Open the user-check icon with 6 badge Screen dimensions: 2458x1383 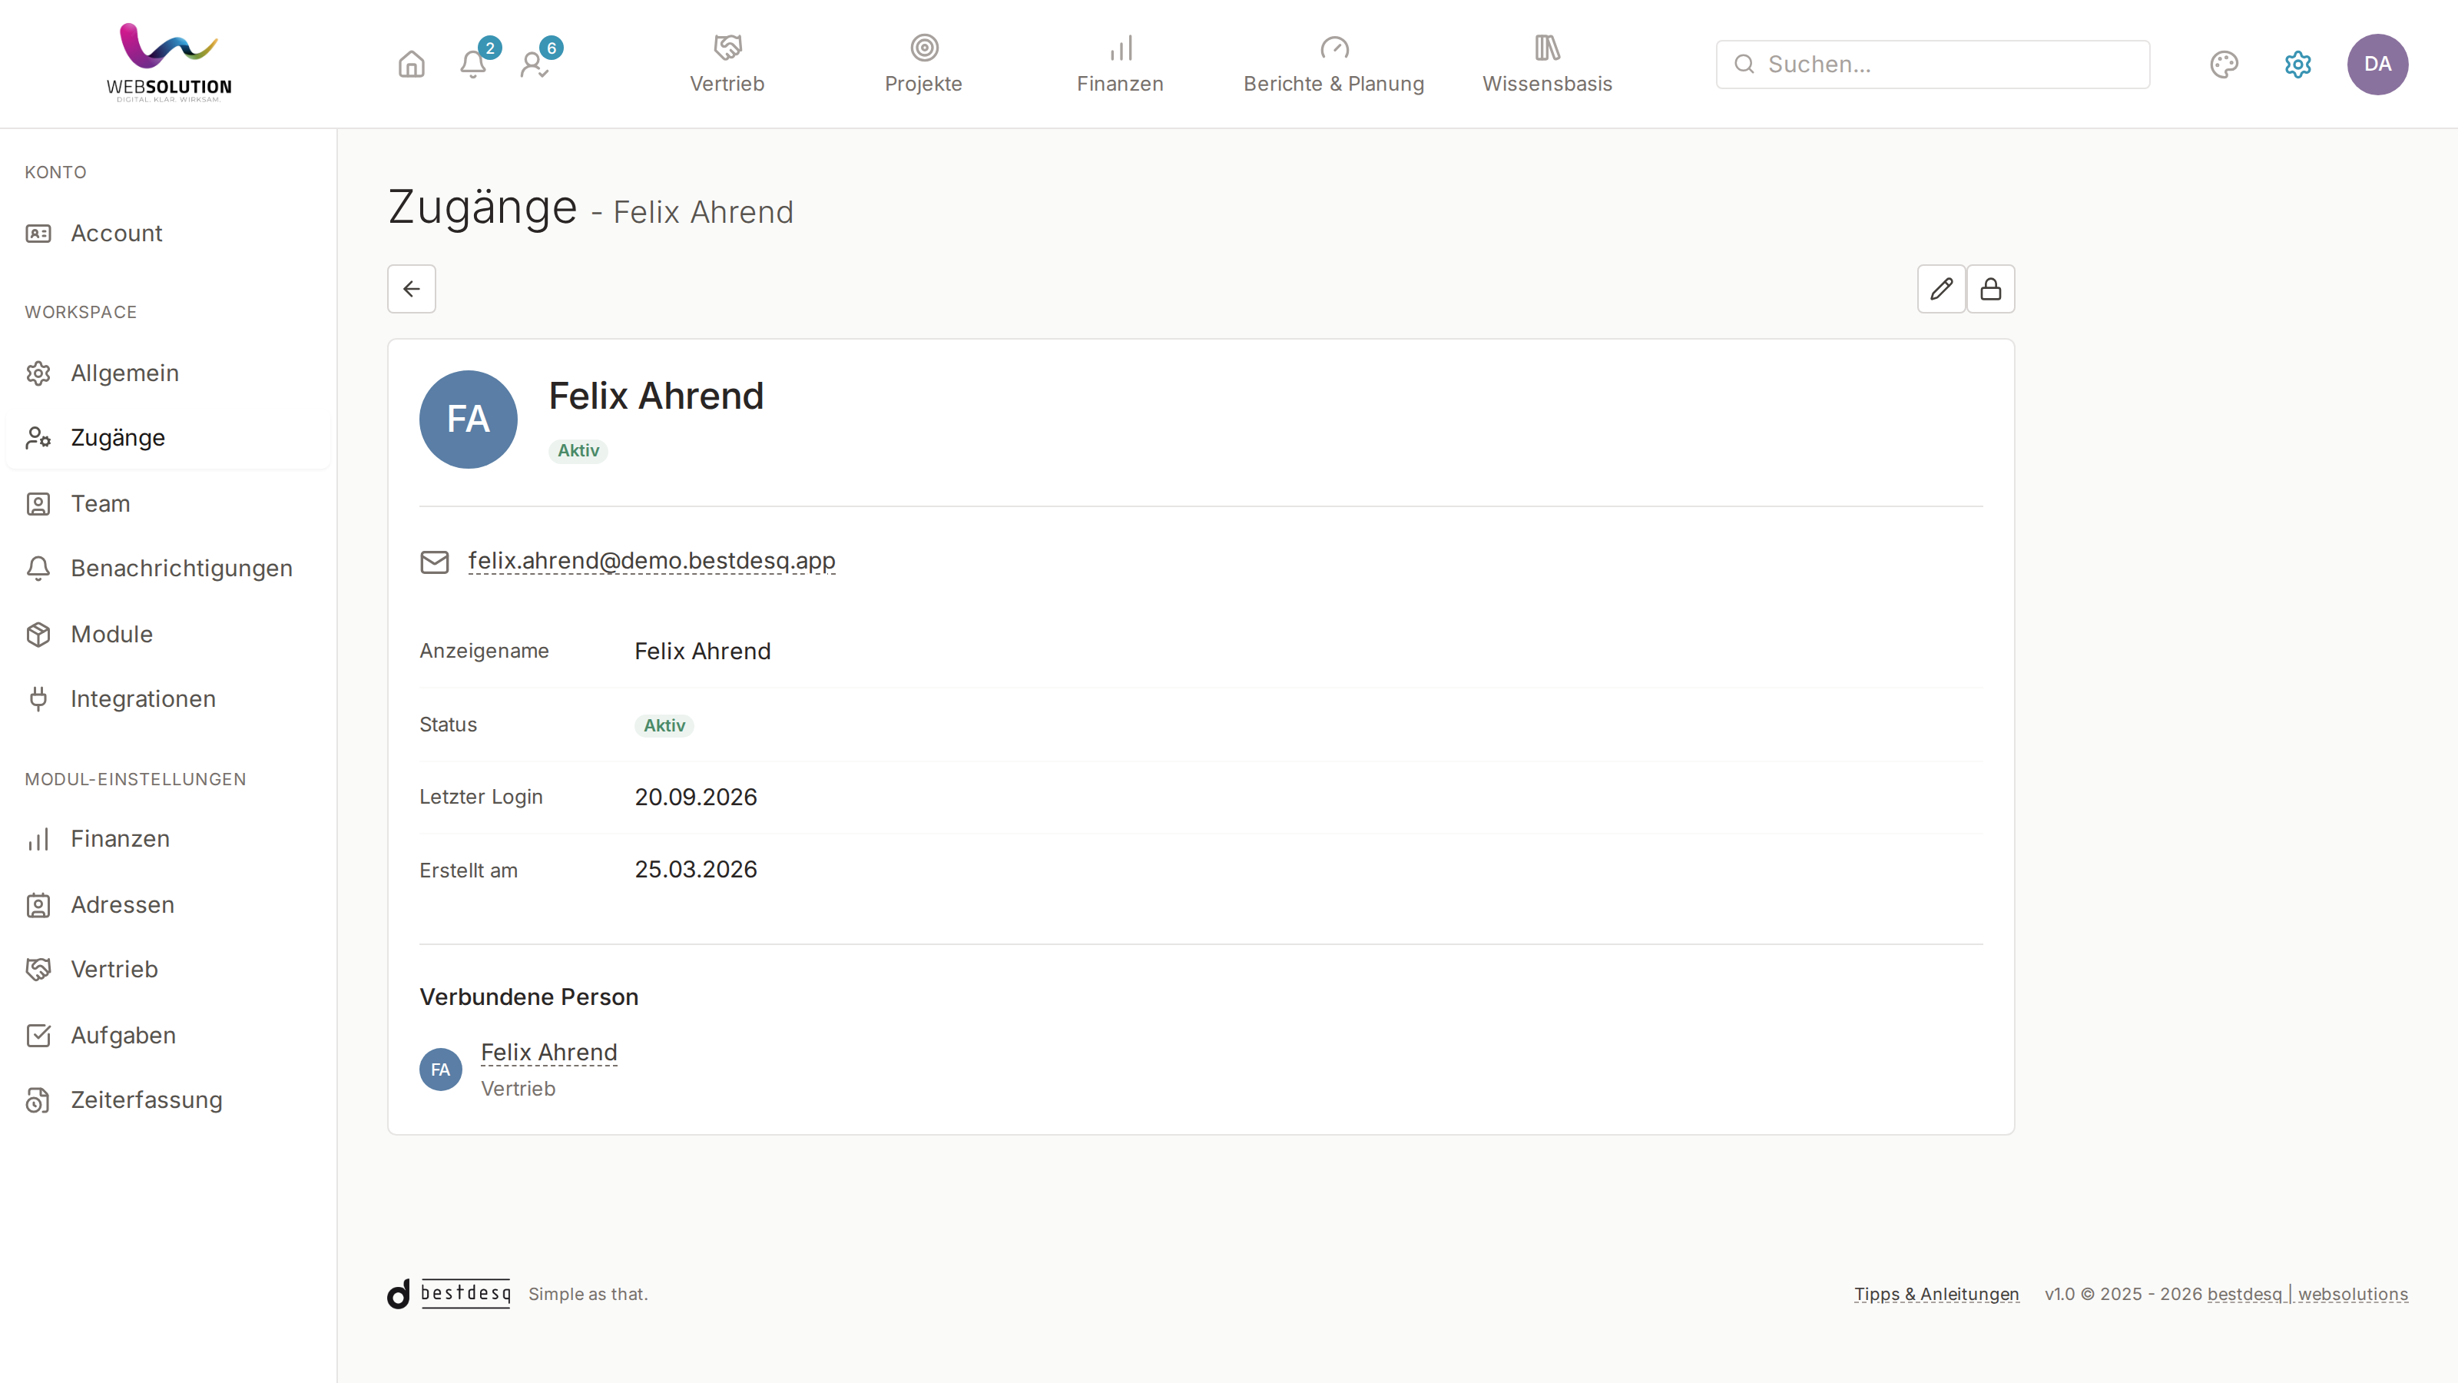535,64
